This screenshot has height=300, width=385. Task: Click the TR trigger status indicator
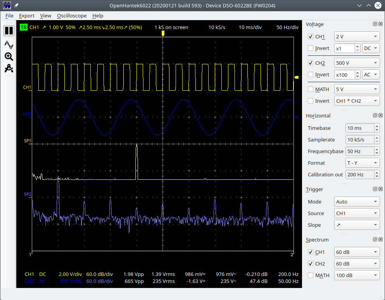(x=24, y=27)
